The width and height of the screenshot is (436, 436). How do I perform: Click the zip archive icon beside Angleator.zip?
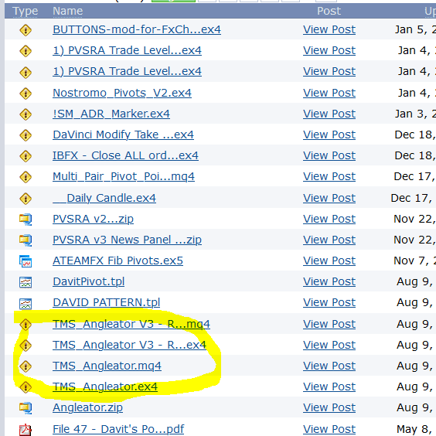coord(26,408)
